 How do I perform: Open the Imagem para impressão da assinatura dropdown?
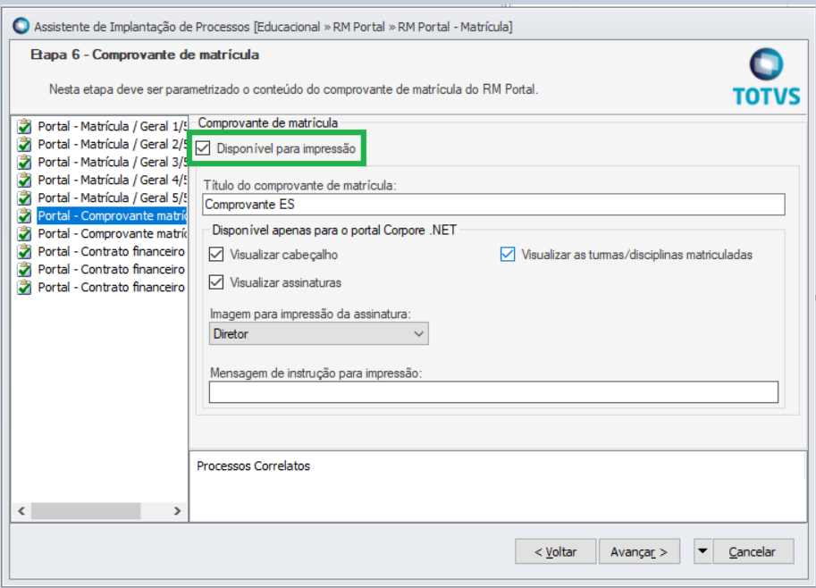319,333
